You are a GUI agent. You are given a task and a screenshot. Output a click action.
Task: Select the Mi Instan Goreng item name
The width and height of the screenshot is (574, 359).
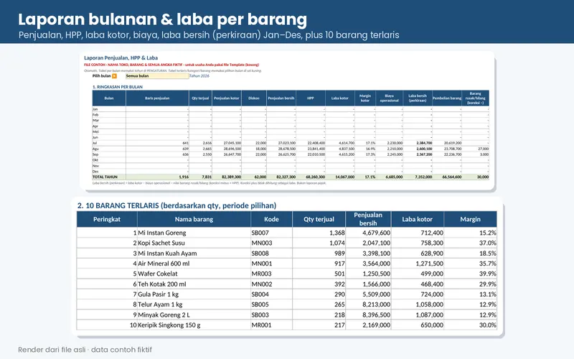(162, 233)
